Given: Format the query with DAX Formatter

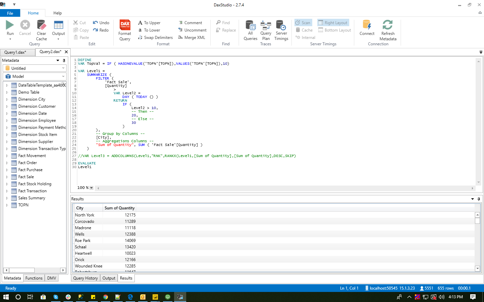Looking at the screenshot, I should (125, 30).
